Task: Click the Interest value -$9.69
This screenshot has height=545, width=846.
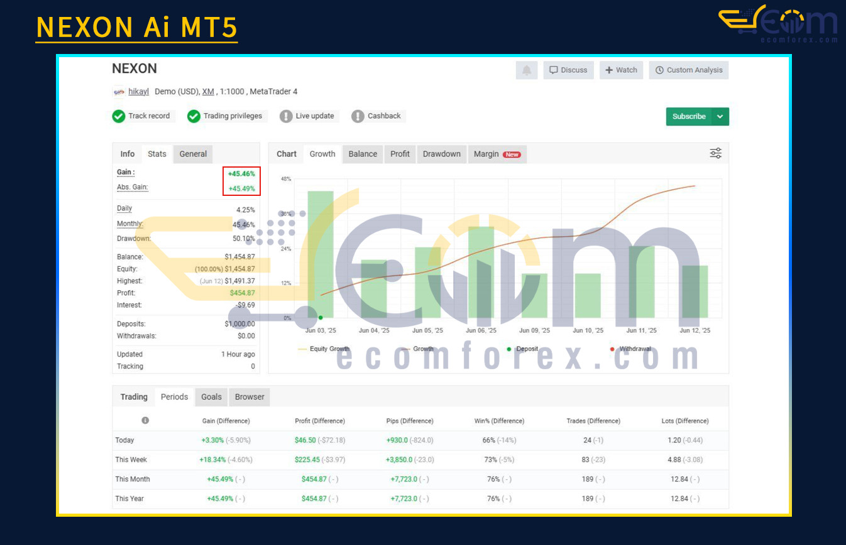Action: click(245, 305)
